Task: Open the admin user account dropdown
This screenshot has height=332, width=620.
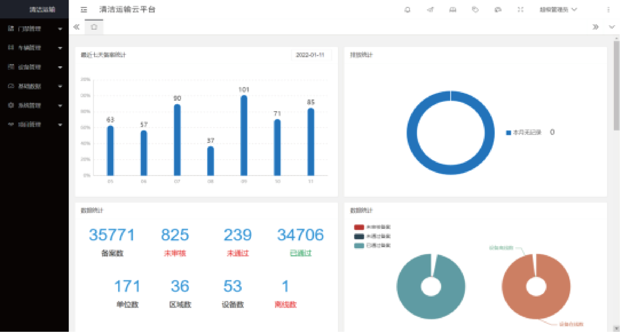Action: 558,10
